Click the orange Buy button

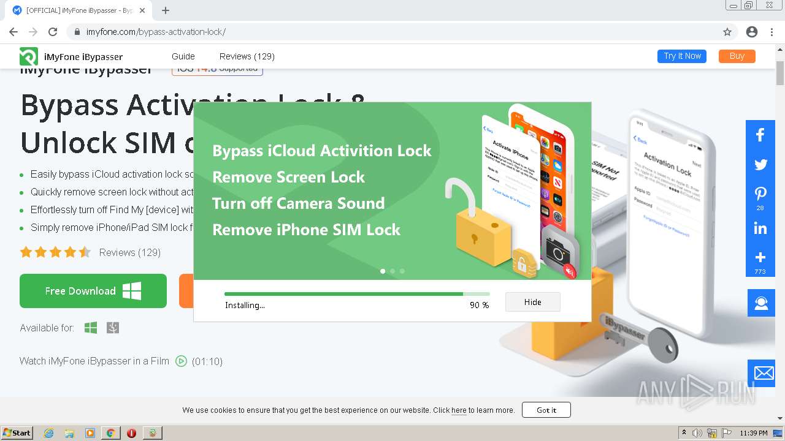pyautogui.click(x=737, y=56)
